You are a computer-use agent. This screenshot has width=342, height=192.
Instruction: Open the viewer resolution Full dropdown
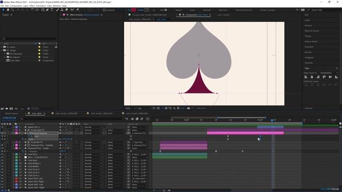[x=144, y=108]
